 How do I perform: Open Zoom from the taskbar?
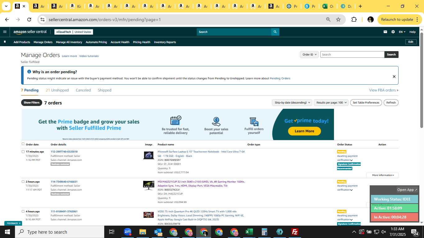[x=127, y=232]
